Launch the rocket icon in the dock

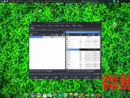[x=81, y=95]
